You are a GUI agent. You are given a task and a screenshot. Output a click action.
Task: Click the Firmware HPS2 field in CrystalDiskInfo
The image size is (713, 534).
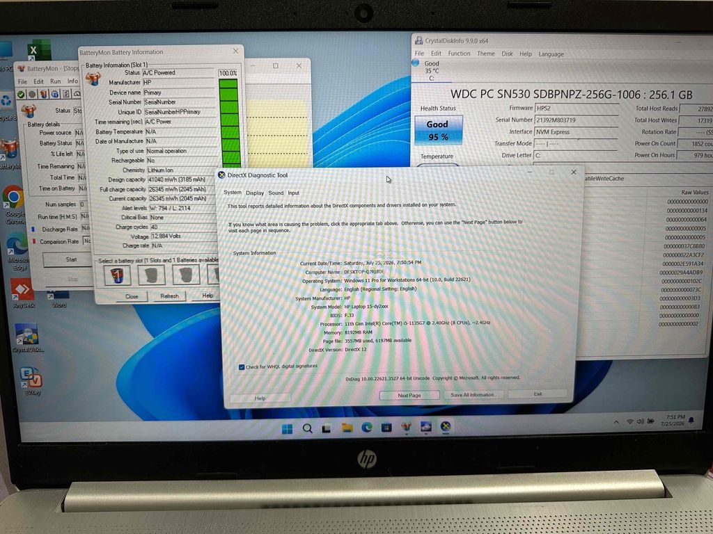pyautogui.click(x=576, y=108)
